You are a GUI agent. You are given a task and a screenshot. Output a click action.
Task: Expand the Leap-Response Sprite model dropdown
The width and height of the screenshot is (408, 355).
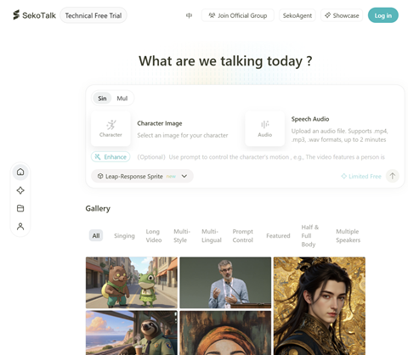142,176
